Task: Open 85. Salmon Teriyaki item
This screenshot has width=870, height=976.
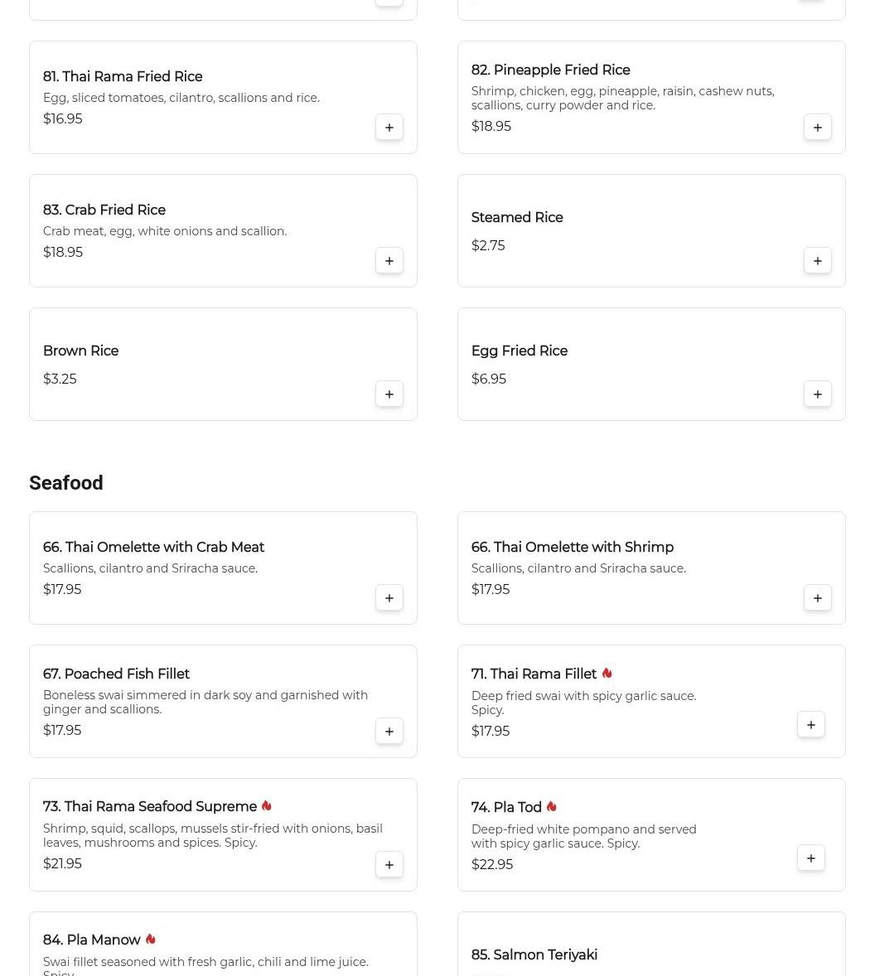Action: tap(534, 955)
